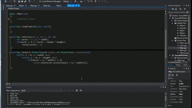Close the active Map.cpp tab
The width and height of the screenshot is (192, 108).
tap(79, 5)
